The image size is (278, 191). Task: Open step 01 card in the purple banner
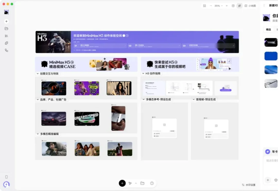click(100, 46)
